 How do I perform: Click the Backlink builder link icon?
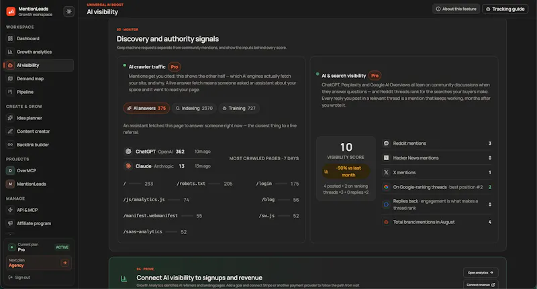click(x=10, y=145)
